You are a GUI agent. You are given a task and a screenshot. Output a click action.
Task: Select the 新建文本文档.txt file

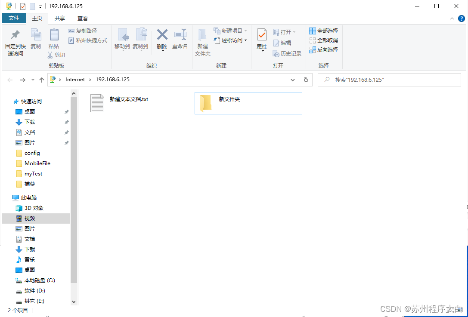(120, 103)
